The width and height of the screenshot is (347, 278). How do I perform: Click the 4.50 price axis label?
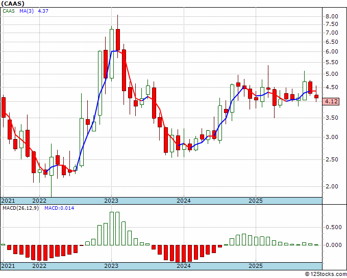(x=332, y=87)
